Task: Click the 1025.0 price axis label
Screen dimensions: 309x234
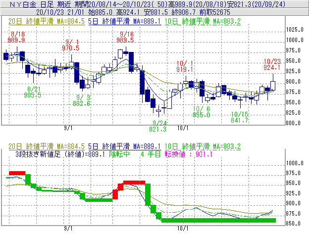Action: pyautogui.click(x=295, y=30)
